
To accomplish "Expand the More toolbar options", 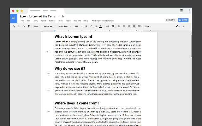I will [x=148, y=26].
